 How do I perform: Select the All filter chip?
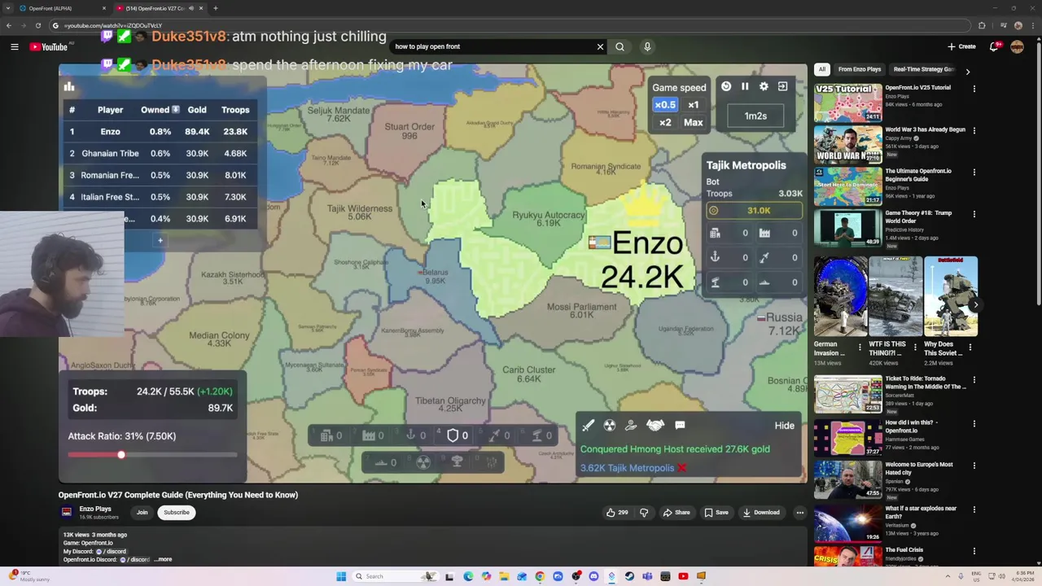point(822,70)
